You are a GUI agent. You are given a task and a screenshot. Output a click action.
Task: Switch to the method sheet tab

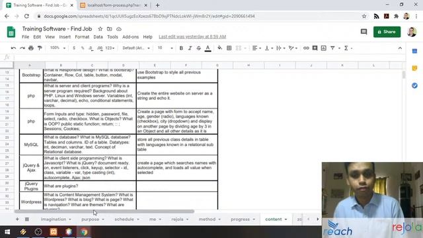click(207, 219)
